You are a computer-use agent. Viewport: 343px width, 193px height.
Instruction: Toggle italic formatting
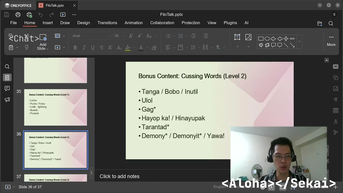click(84, 48)
